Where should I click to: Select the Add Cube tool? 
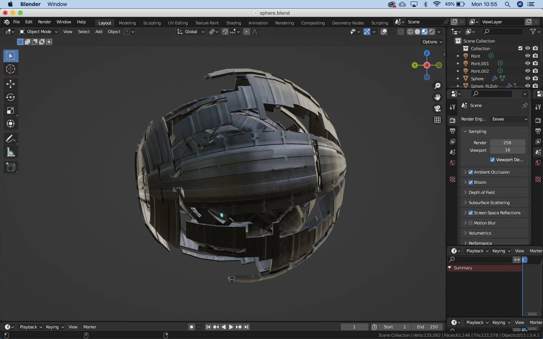[x=11, y=167]
